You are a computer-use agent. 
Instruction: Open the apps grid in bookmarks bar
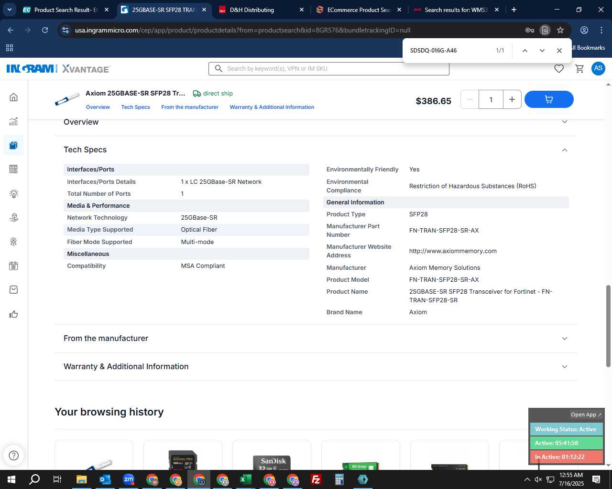coord(9,48)
